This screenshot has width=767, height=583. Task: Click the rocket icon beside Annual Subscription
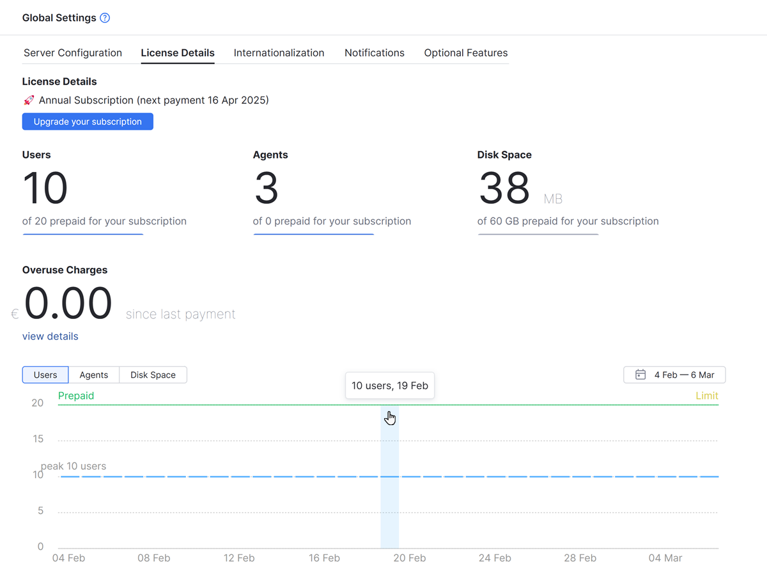pos(28,100)
